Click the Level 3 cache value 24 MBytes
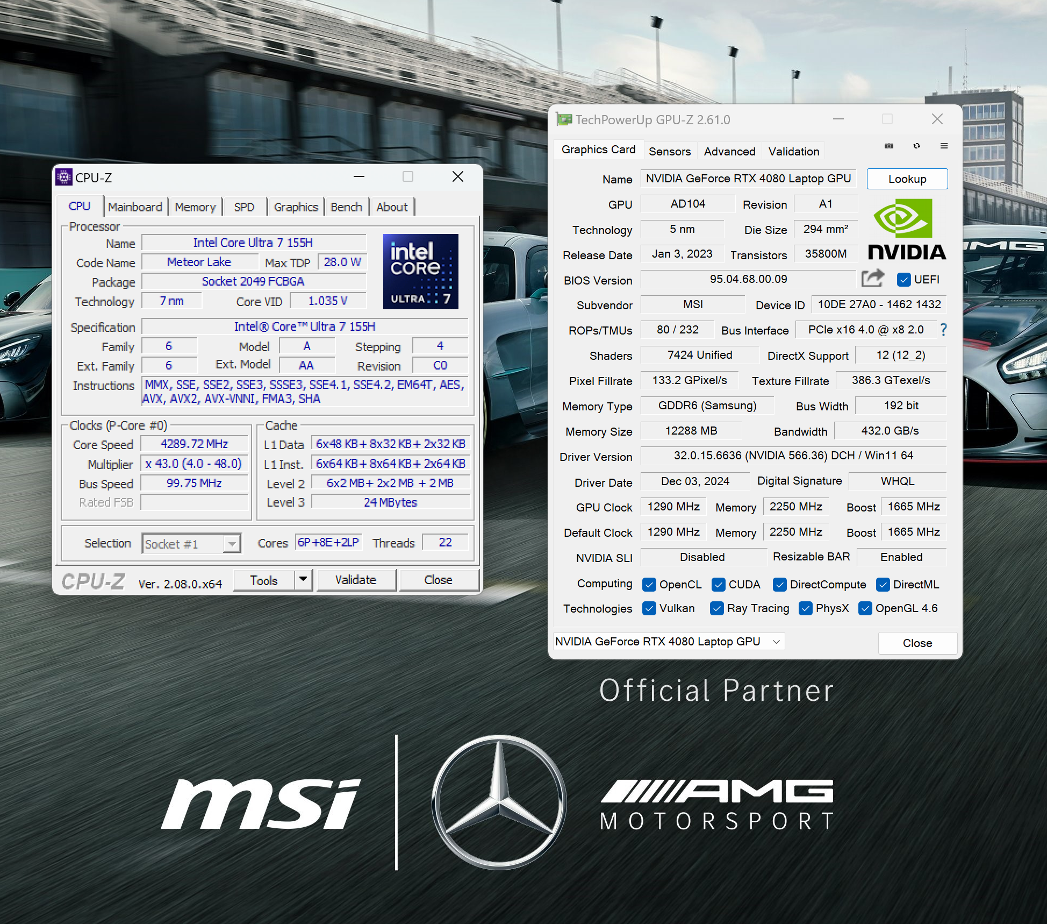1047x924 pixels. (391, 502)
